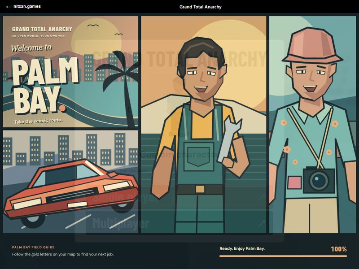Click the back arrow beside nitzan.games
Image resolution: width=359 pixels, height=269 pixels.
pyautogui.click(x=9, y=7)
